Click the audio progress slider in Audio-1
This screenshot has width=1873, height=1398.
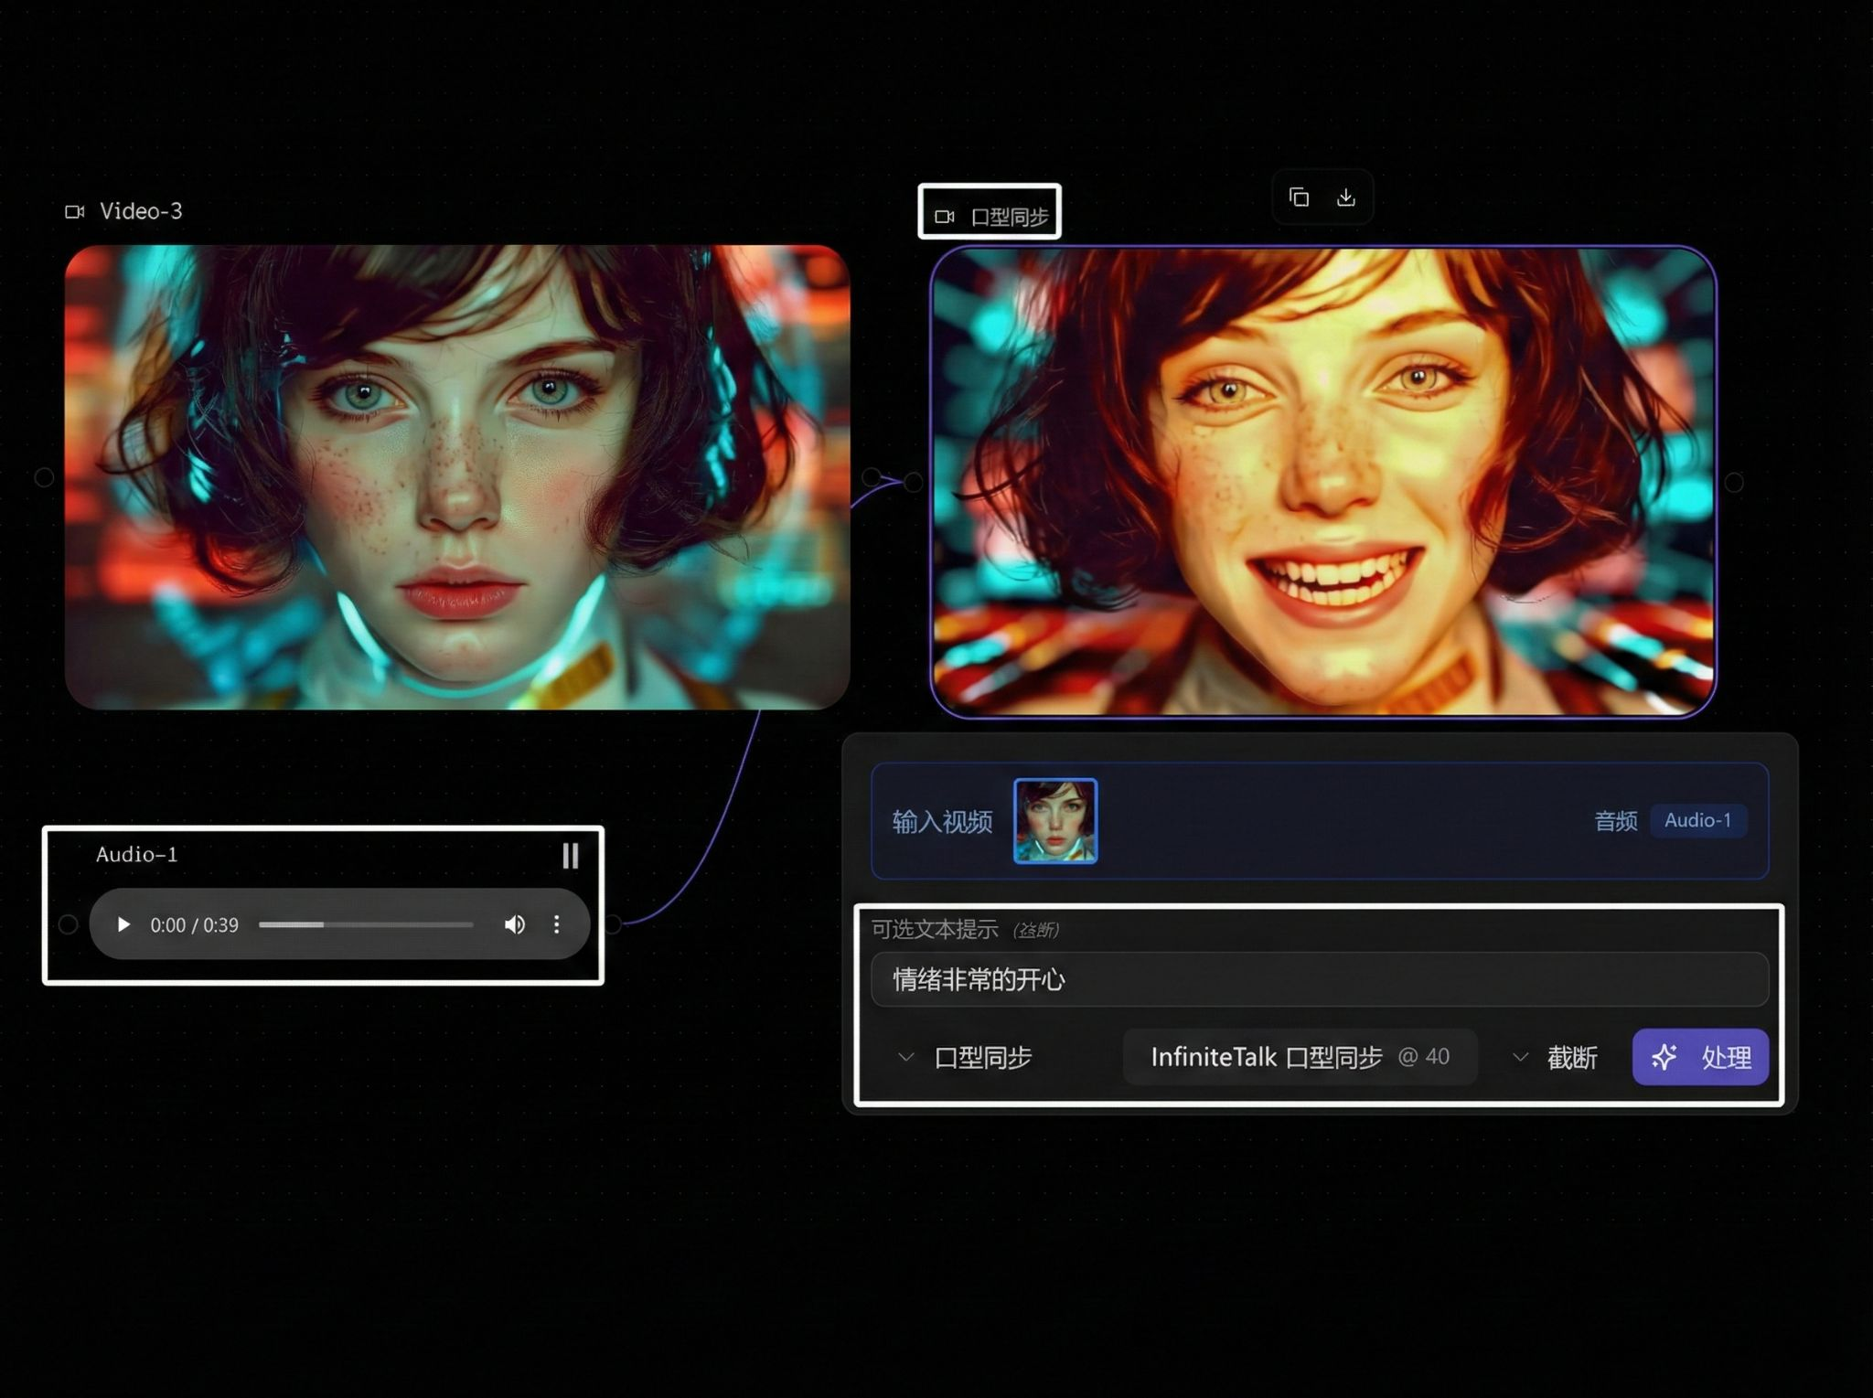(366, 925)
